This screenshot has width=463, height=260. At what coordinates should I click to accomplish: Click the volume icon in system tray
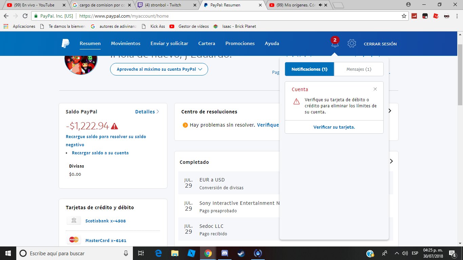(x=405, y=253)
